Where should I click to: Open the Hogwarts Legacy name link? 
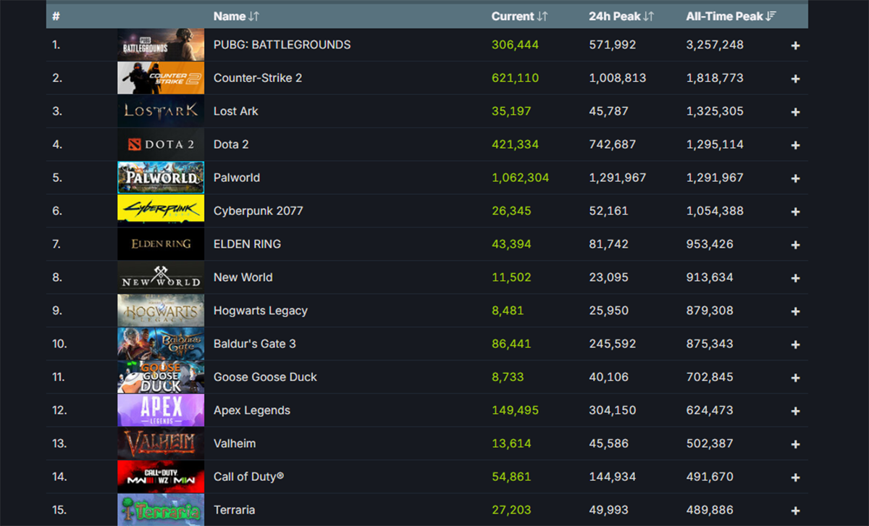(260, 311)
